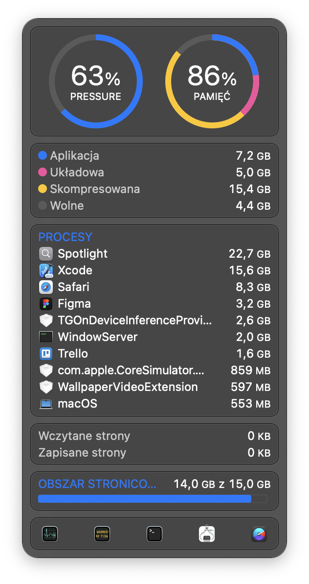The height and width of the screenshot is (584, 309).
Task: Click the 86% PAMIĘĆ ring gauge
Action: [212, 81]
